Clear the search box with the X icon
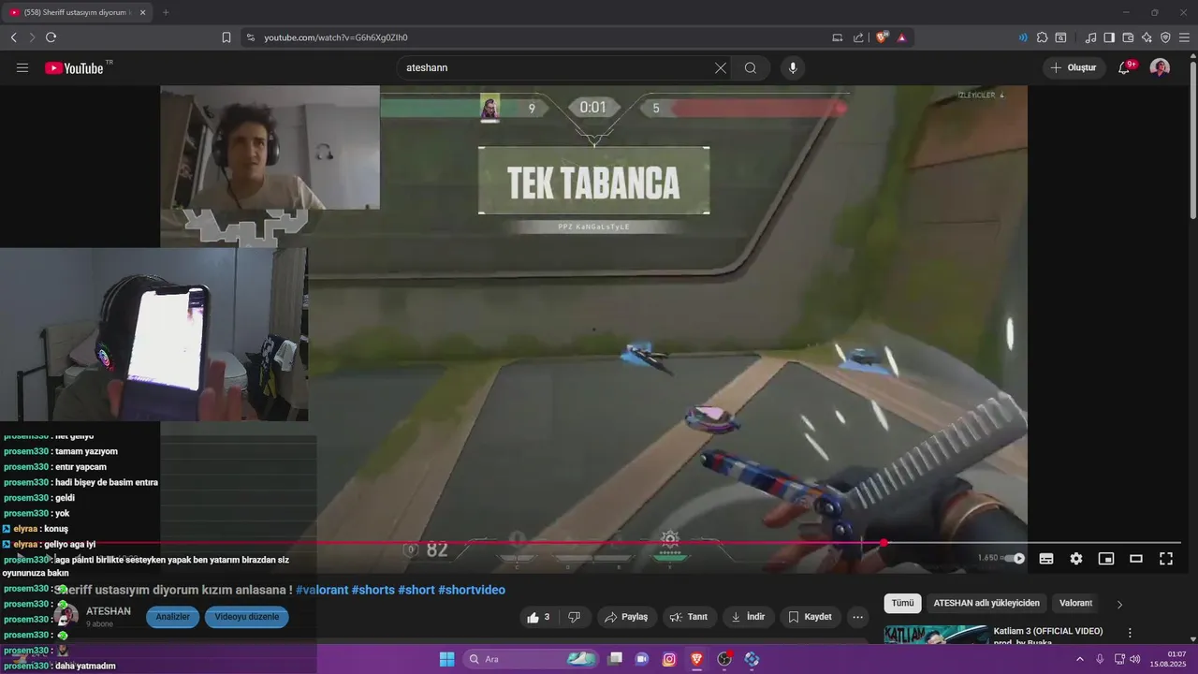1198x674 pixels. (720, 67)
